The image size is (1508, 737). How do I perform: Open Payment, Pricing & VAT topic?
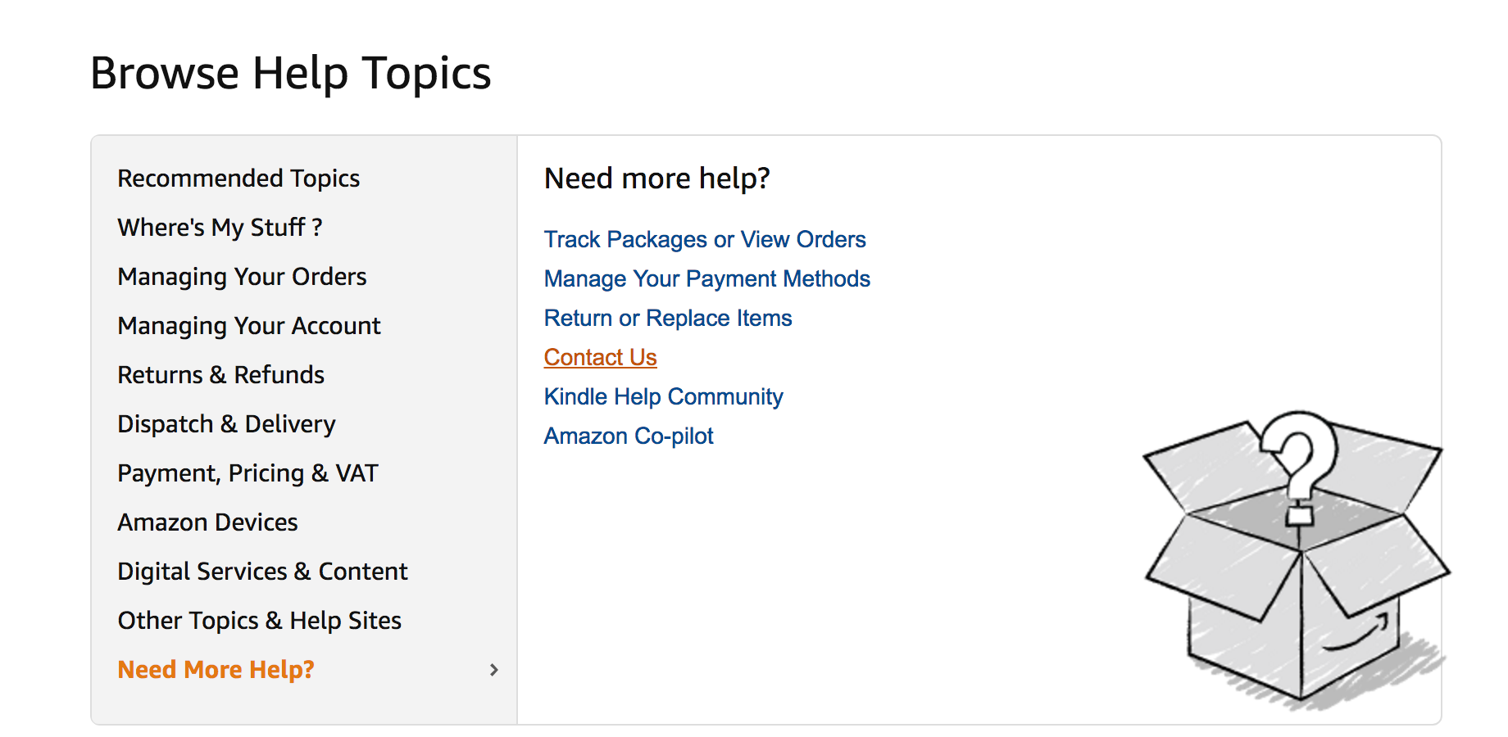click(x=248, y=473)
